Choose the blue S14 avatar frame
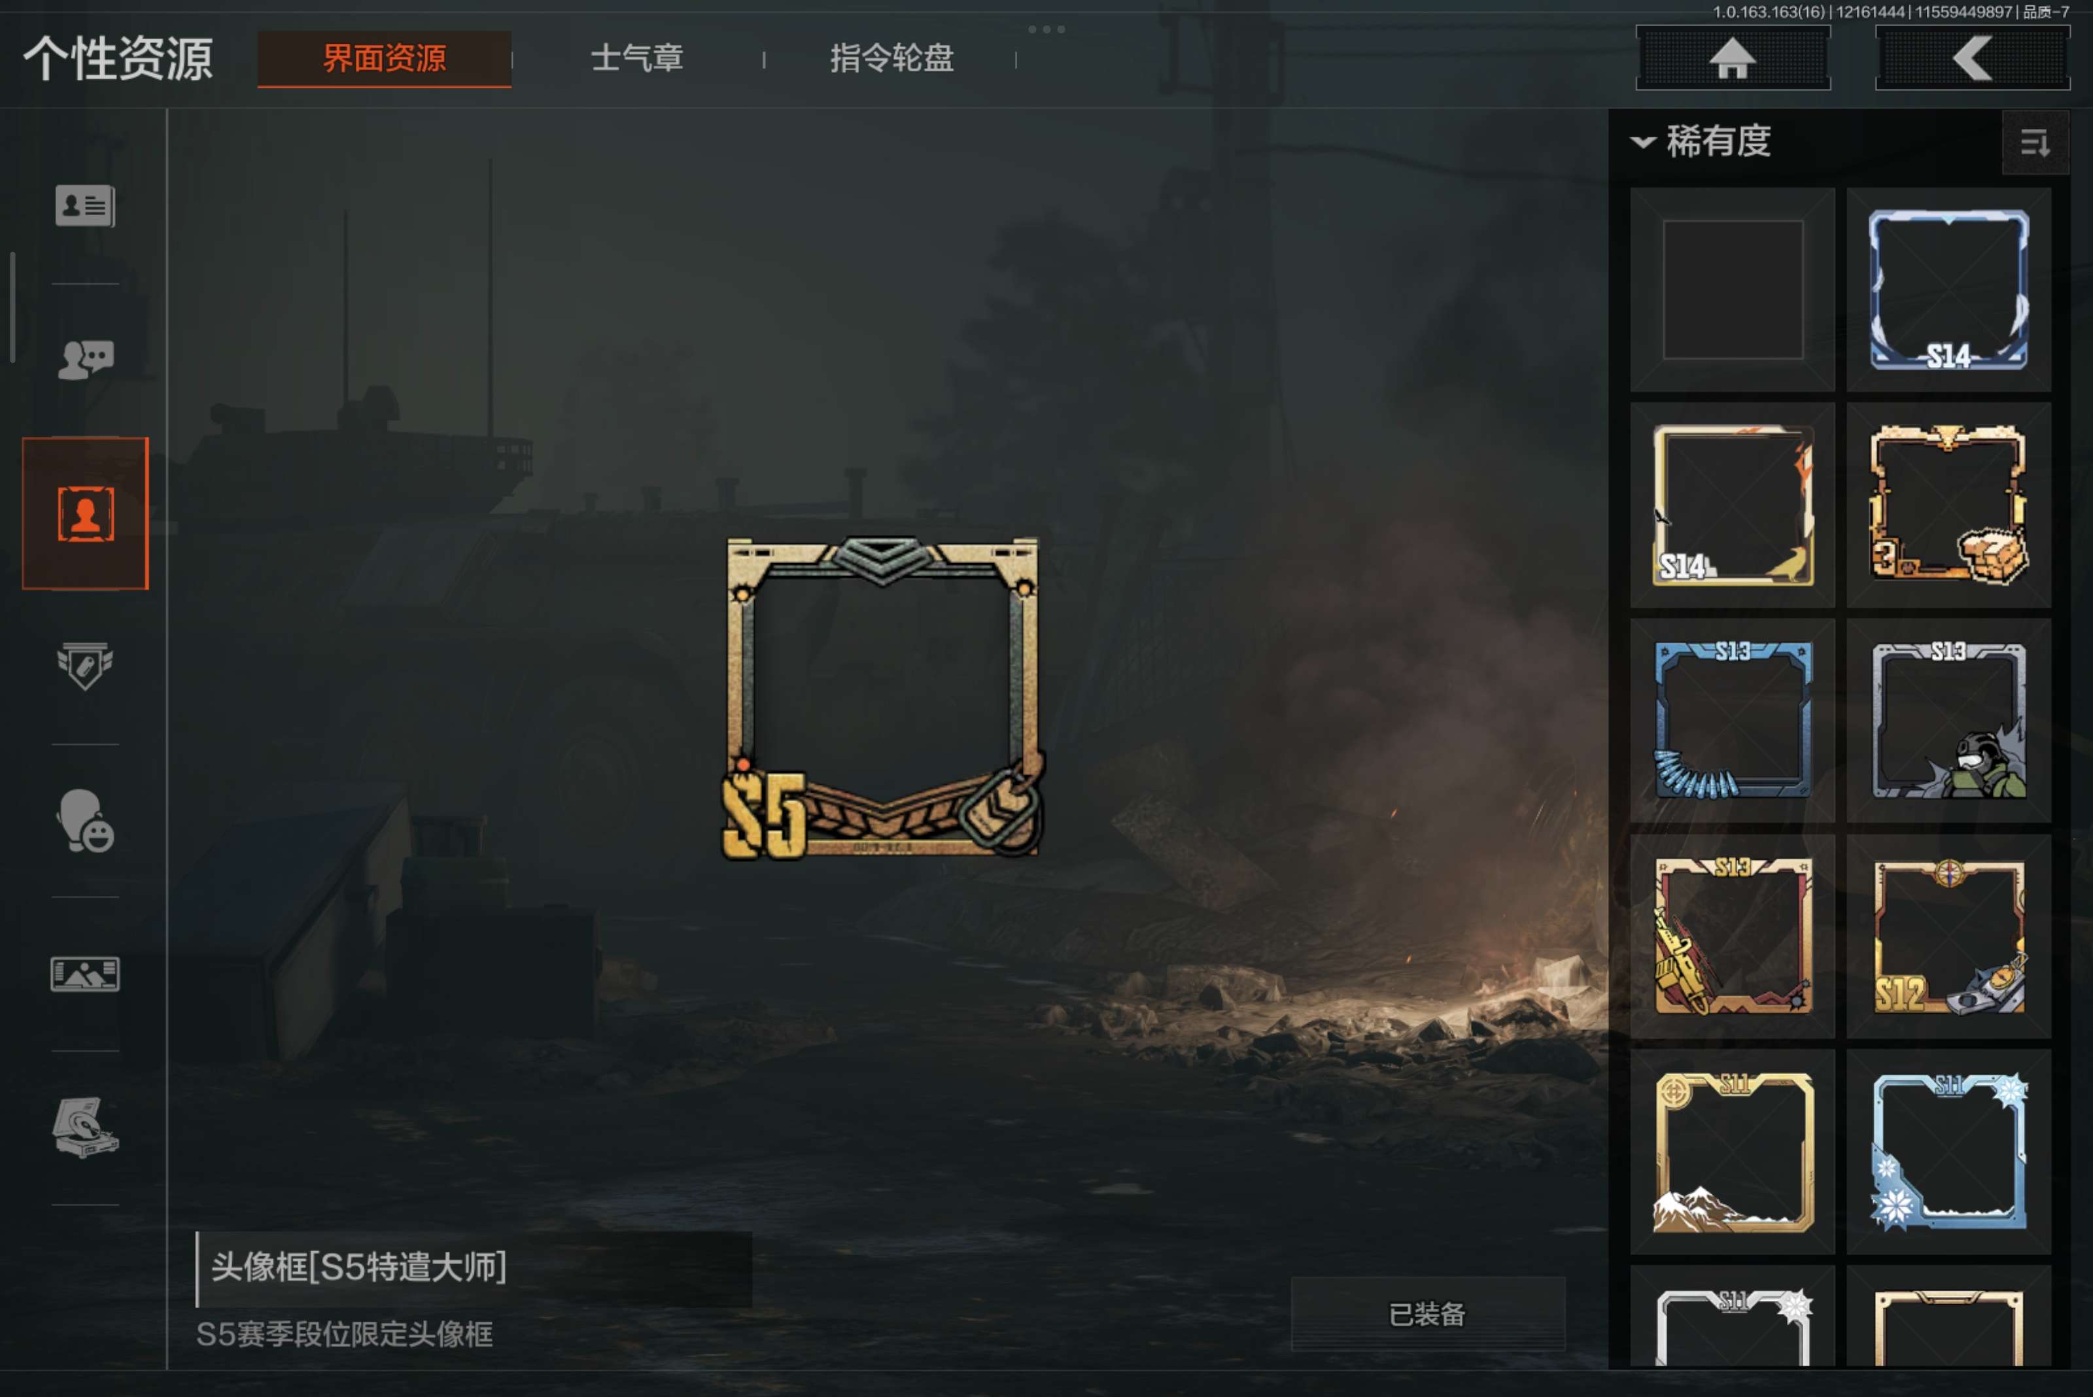Viewport: 2093px width, 1397px height. click(x=1948, y=290)
